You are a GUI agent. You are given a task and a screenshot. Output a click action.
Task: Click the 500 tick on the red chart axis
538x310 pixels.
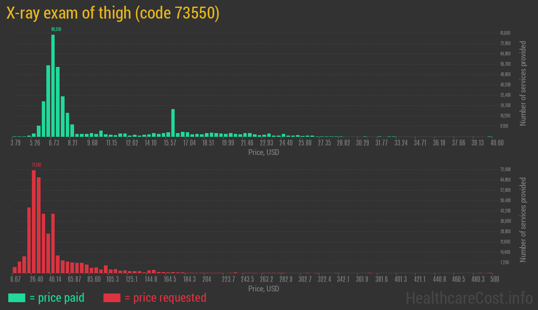(494, 279)
